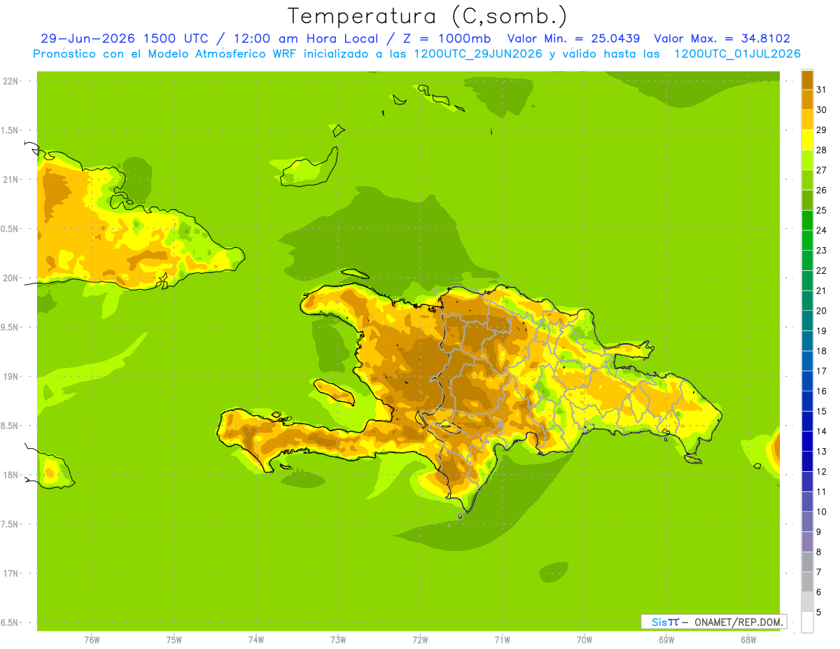This screenshot has width=840, height=649.
Task: Click the 19N latitude label
Action: 10,377
